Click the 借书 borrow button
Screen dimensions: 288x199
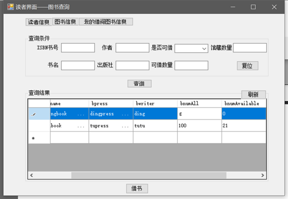pyautogui.click(x=137, y=189)
